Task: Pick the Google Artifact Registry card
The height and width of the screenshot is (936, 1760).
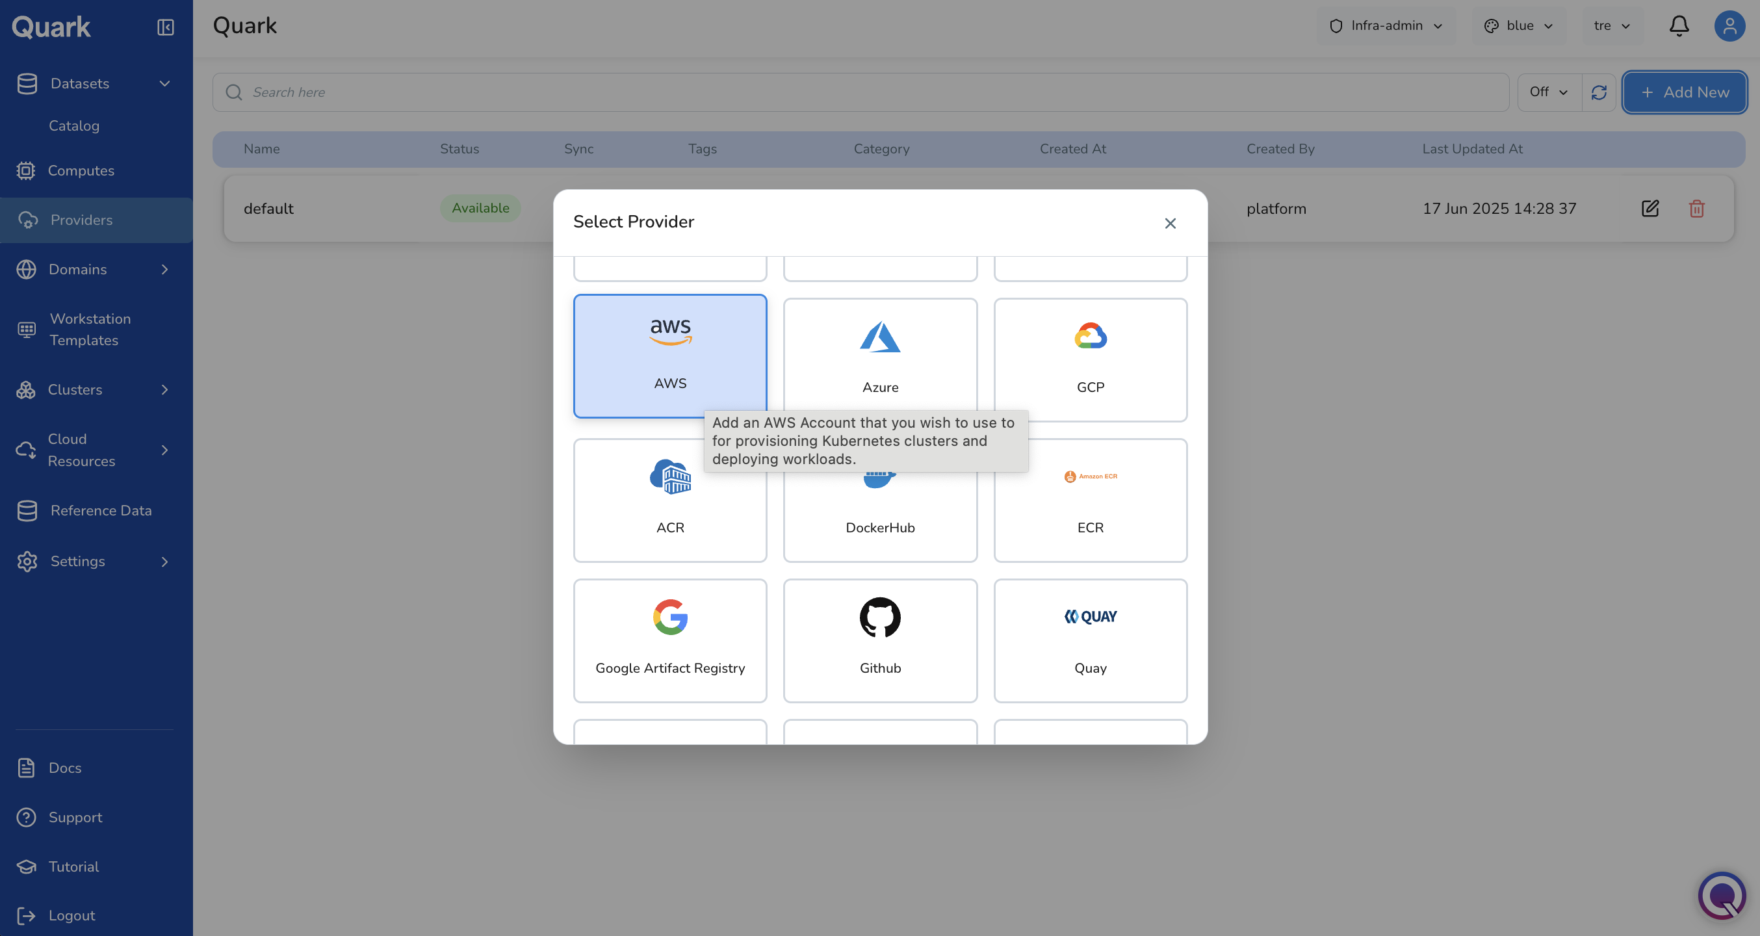Action: click(x=669, y=641)
